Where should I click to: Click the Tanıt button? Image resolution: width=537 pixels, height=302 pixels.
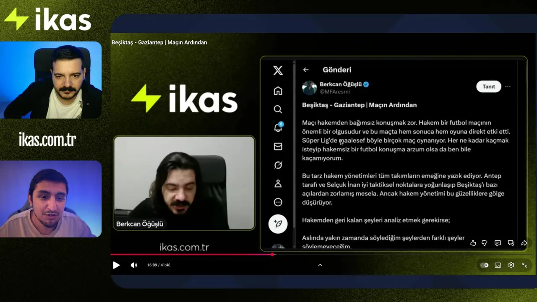point(489,86)
